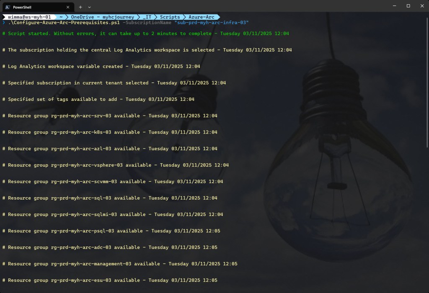Expand the new tab profile dropdown

89,7
